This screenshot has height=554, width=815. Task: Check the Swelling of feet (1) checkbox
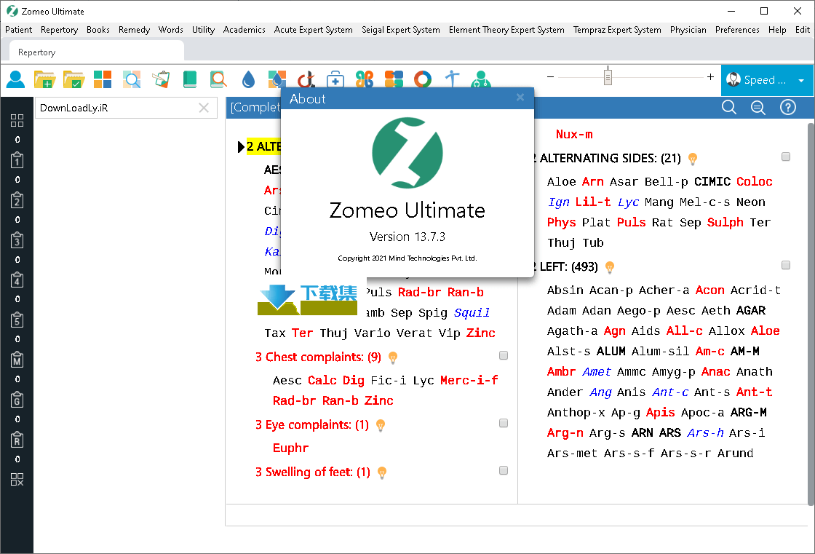(x=504, y=470)
